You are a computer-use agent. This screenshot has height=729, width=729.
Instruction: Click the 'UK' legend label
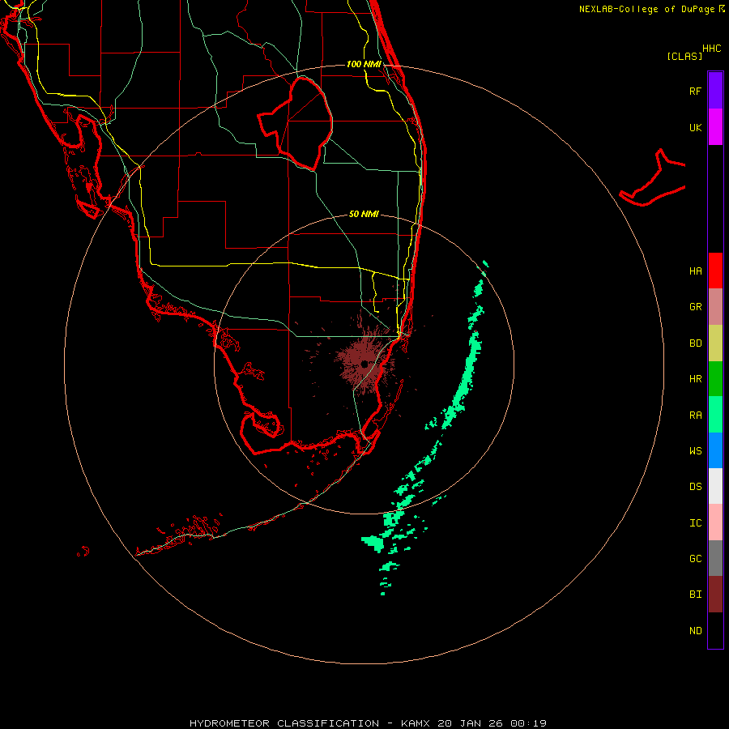pyautogui.click(x=695, y=127)
